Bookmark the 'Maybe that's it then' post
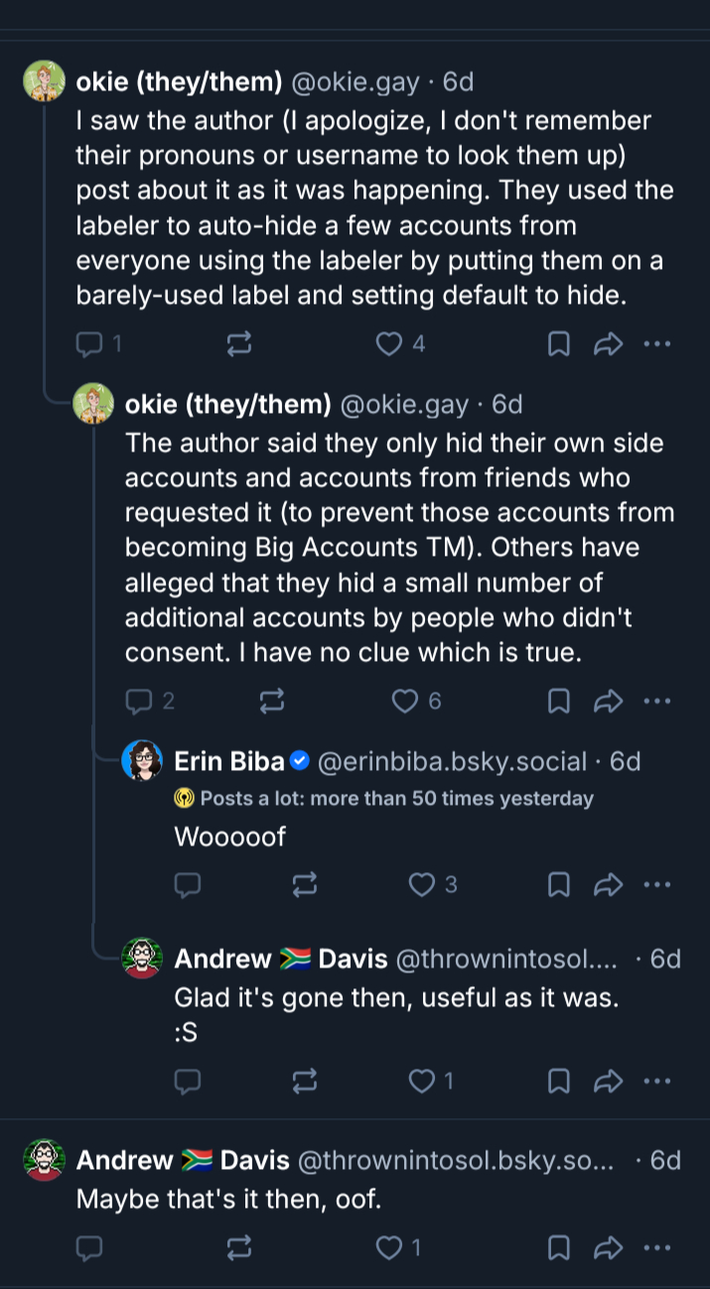This screenshot has width=710, height=1289. tap(559, 1247)
